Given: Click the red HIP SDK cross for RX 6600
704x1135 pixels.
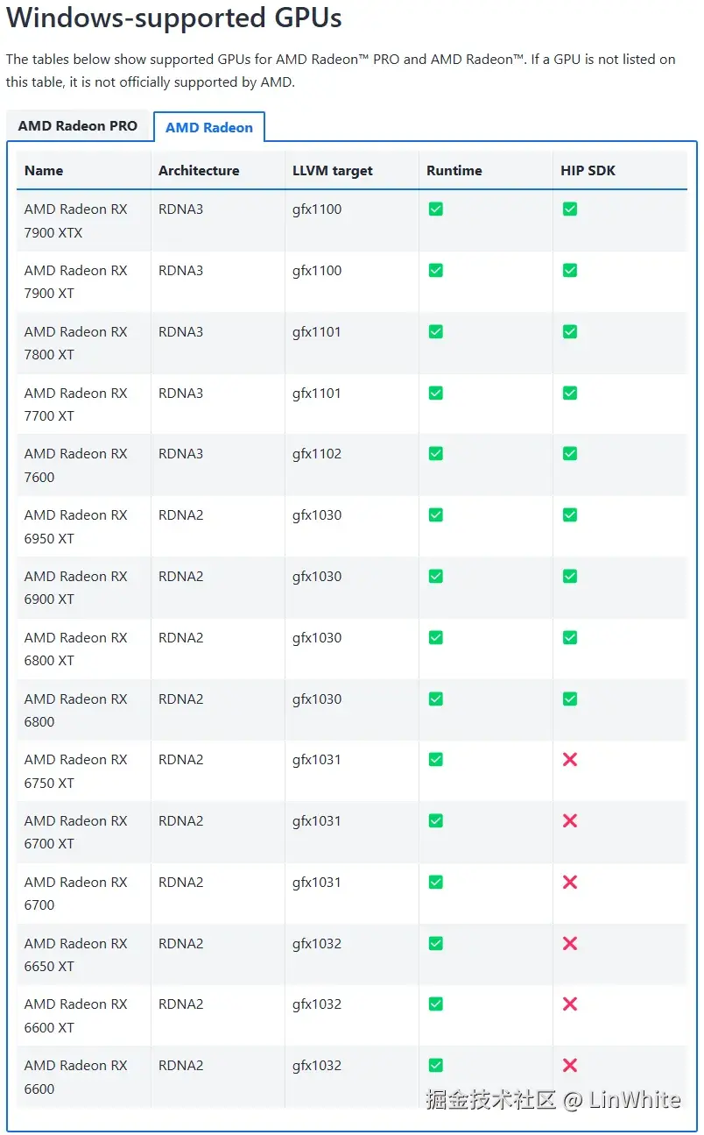Looking at the screenshot, I should (x=570, y=1066).
